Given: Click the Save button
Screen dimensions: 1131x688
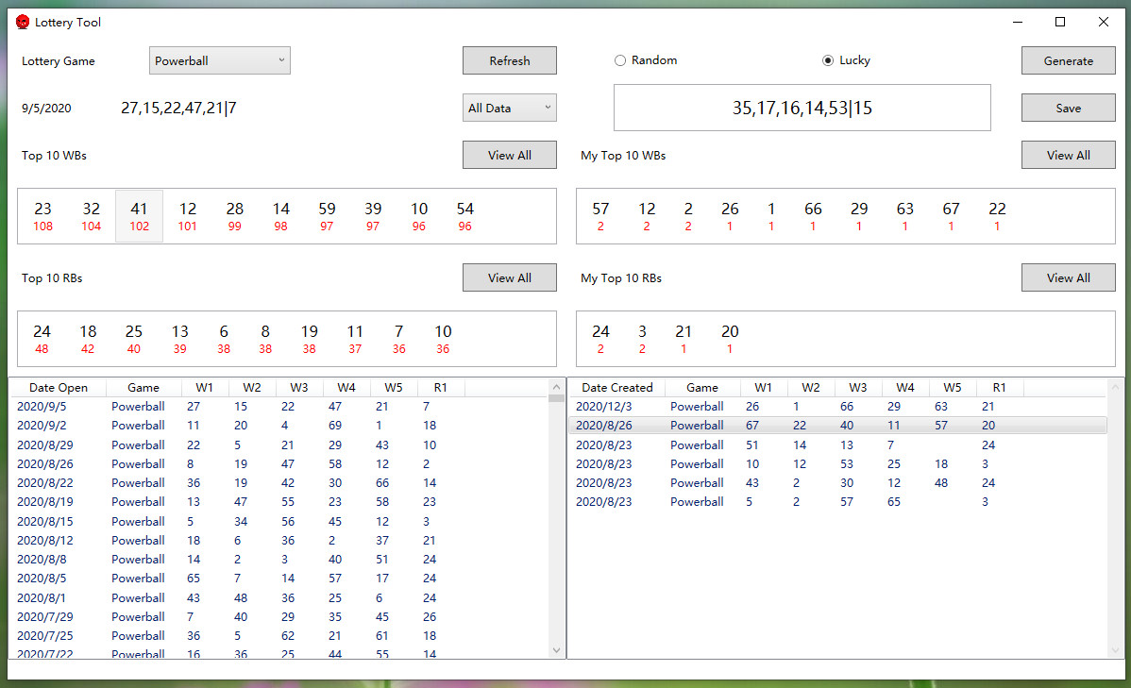Looking at the screenshot, I should pyautogui.click(x=1068, y=108).
